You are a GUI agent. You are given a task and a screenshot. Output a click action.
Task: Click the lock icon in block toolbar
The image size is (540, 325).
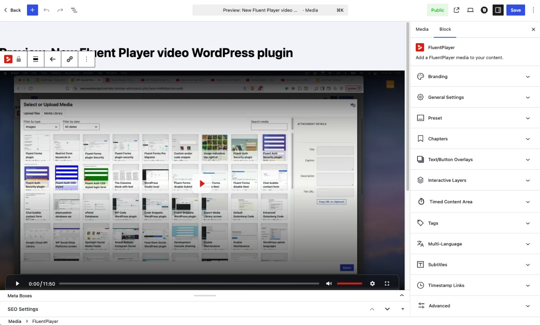pos(19,59)
